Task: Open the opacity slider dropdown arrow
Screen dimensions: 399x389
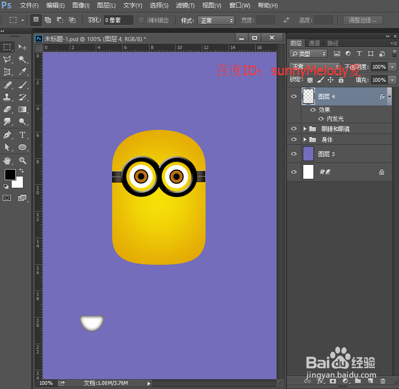Action: [x=392, y=67]
